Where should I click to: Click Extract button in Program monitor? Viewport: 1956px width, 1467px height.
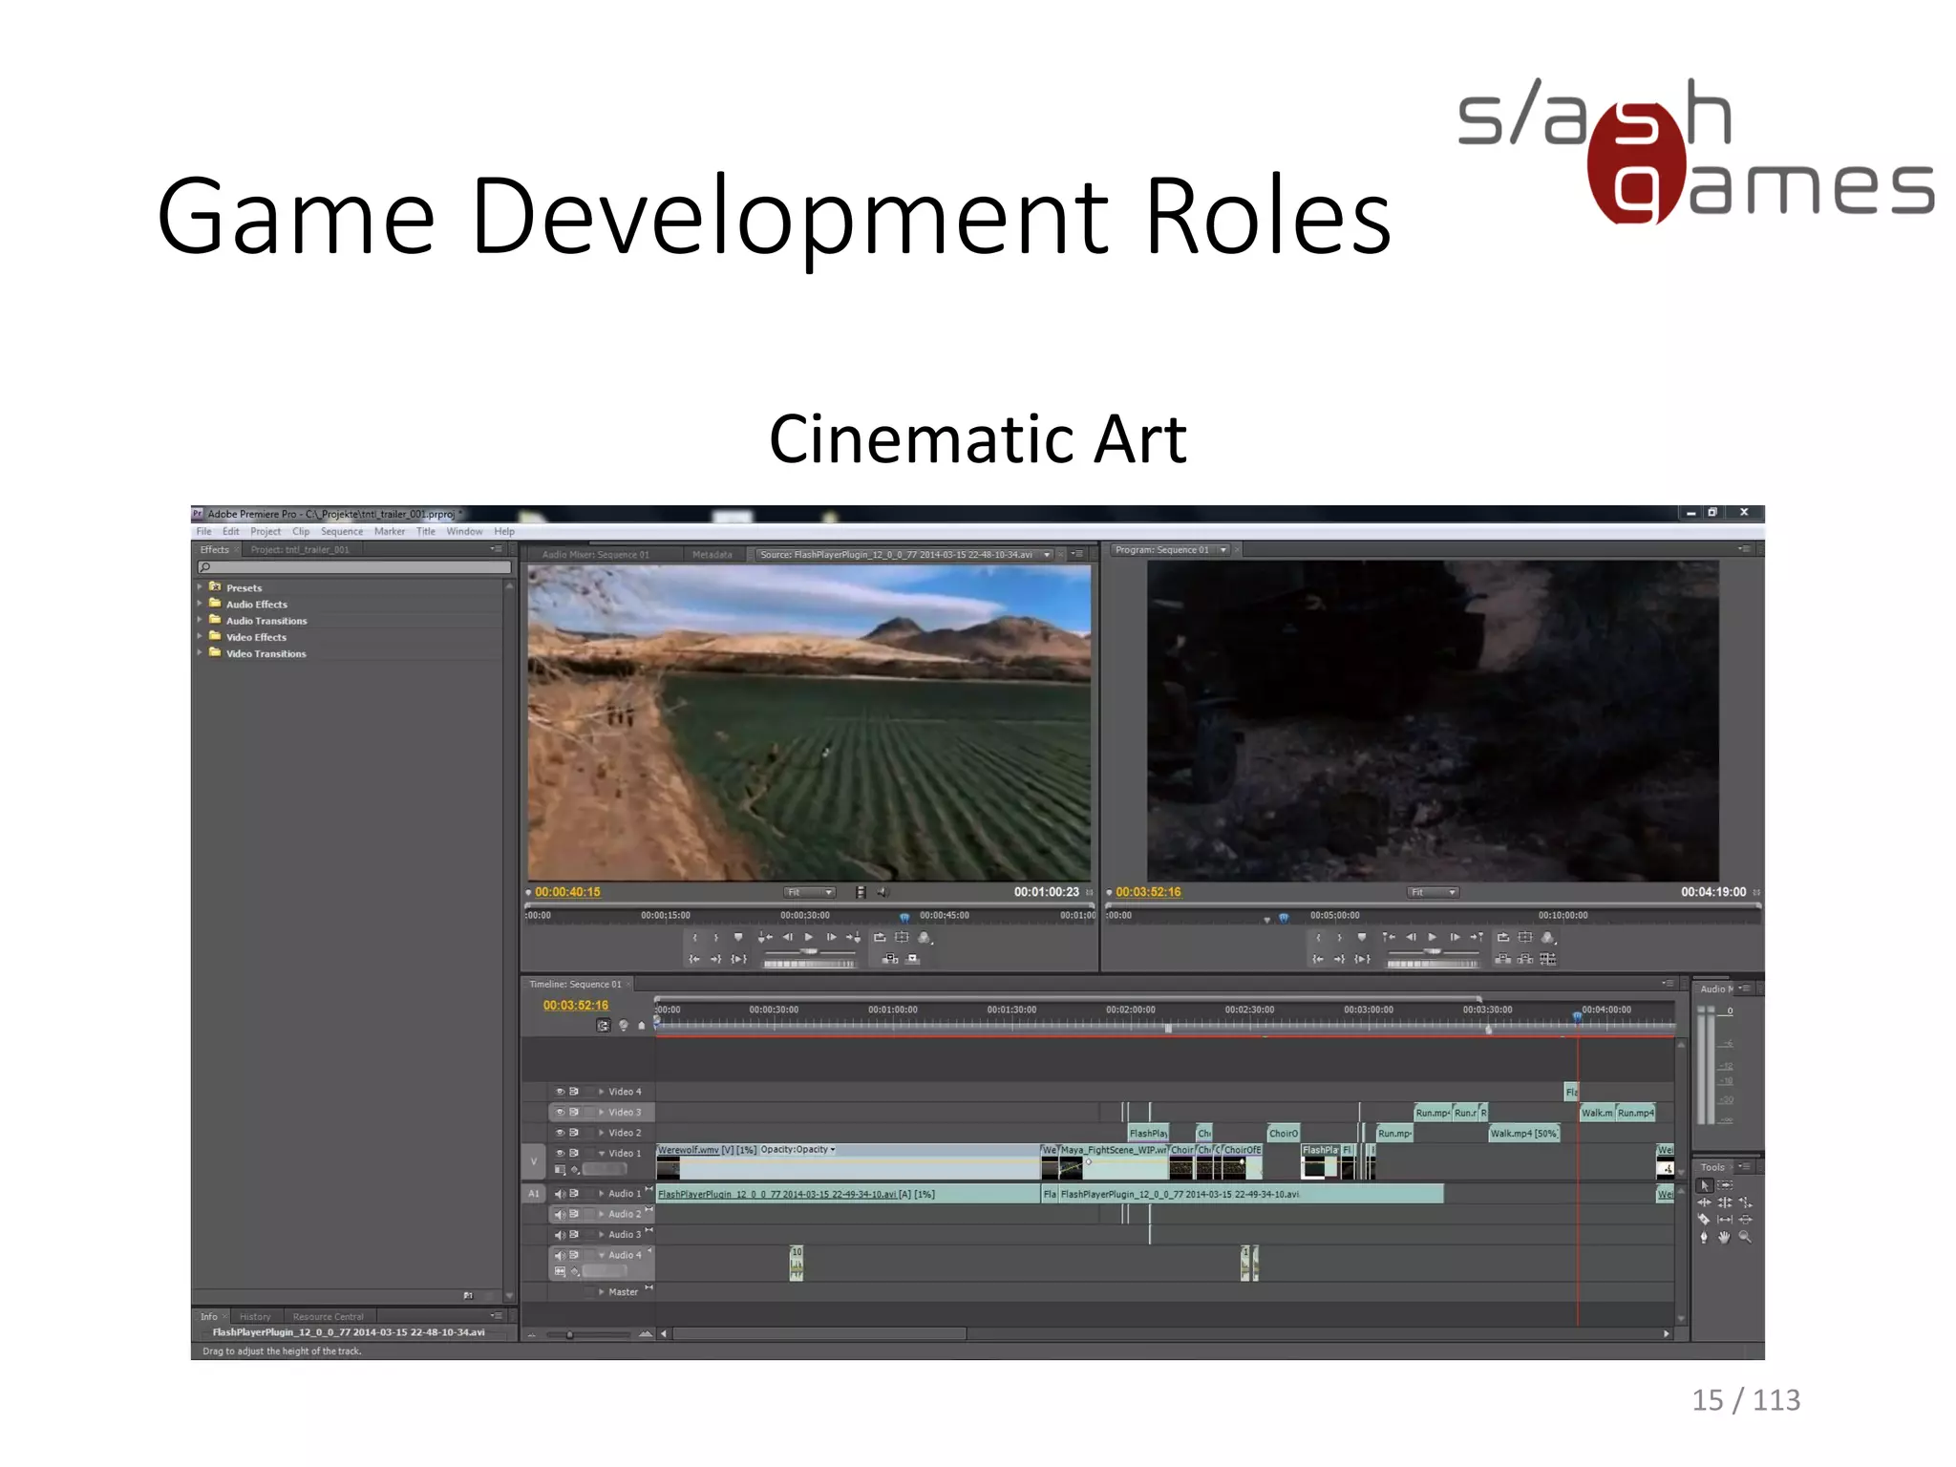pyautogui.click(x=1525, y=959)
